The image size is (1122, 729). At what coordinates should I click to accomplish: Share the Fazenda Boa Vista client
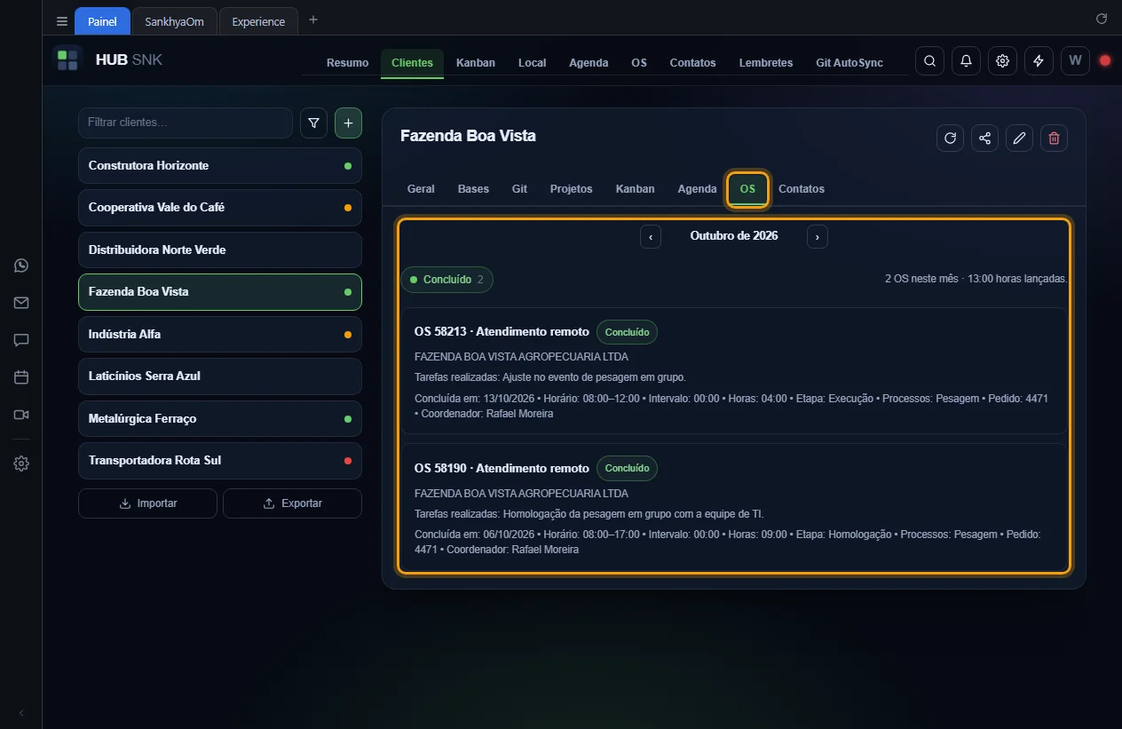point(984,138)
